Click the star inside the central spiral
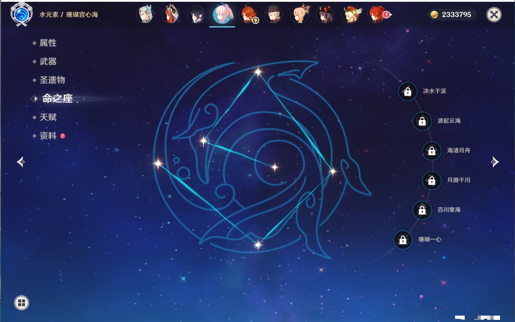The image size is (515, 322). point(275,167)
